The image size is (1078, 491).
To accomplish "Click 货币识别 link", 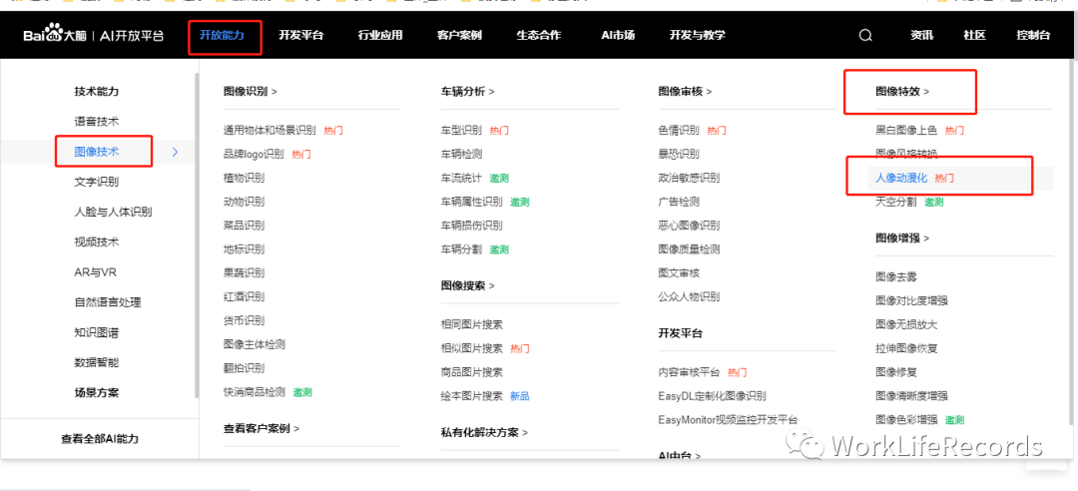I will (245, 320).
